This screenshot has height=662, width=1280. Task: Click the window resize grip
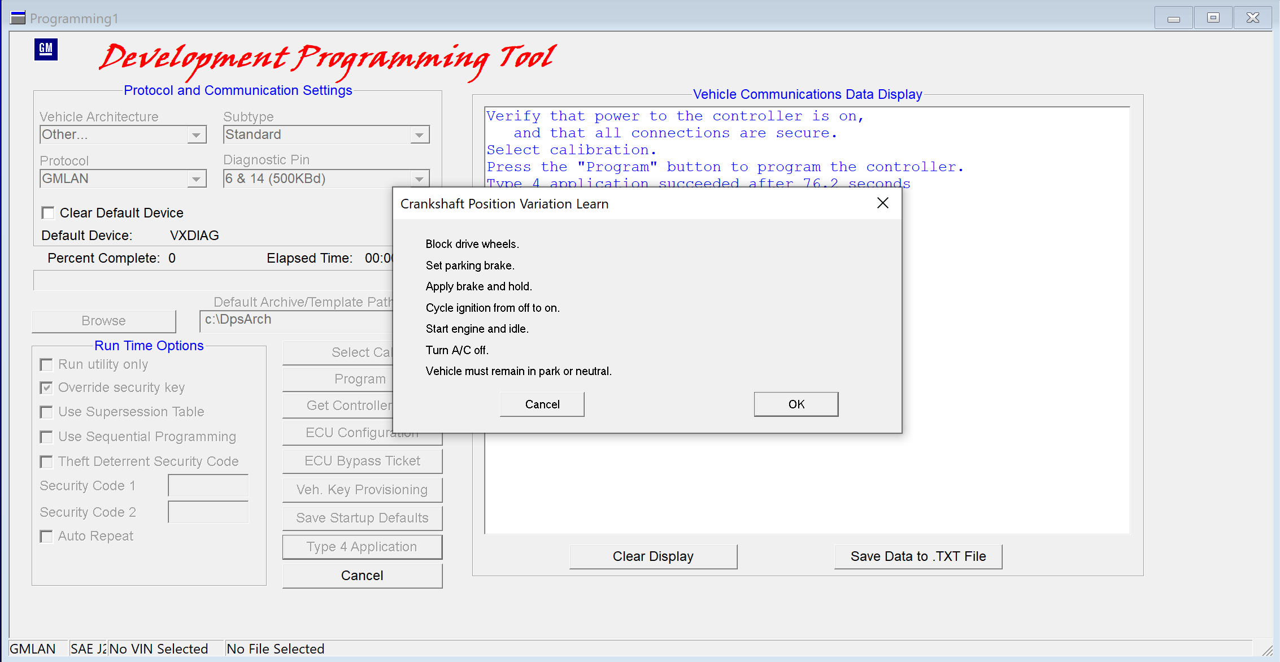coord(1267,650)
